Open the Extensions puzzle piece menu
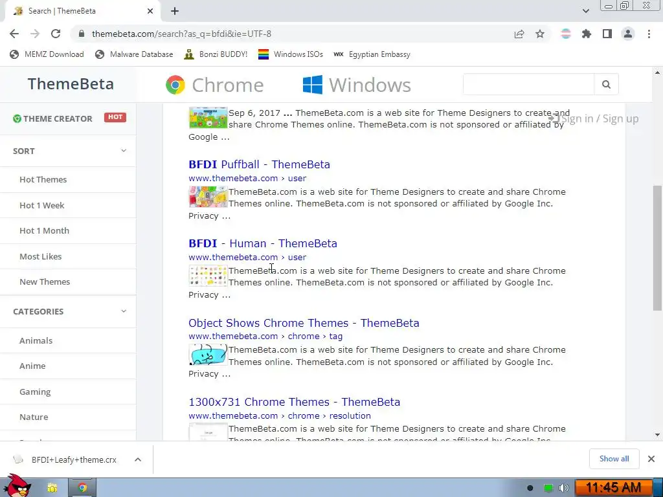This screenshot has width=663, height=497. point(587,34)
